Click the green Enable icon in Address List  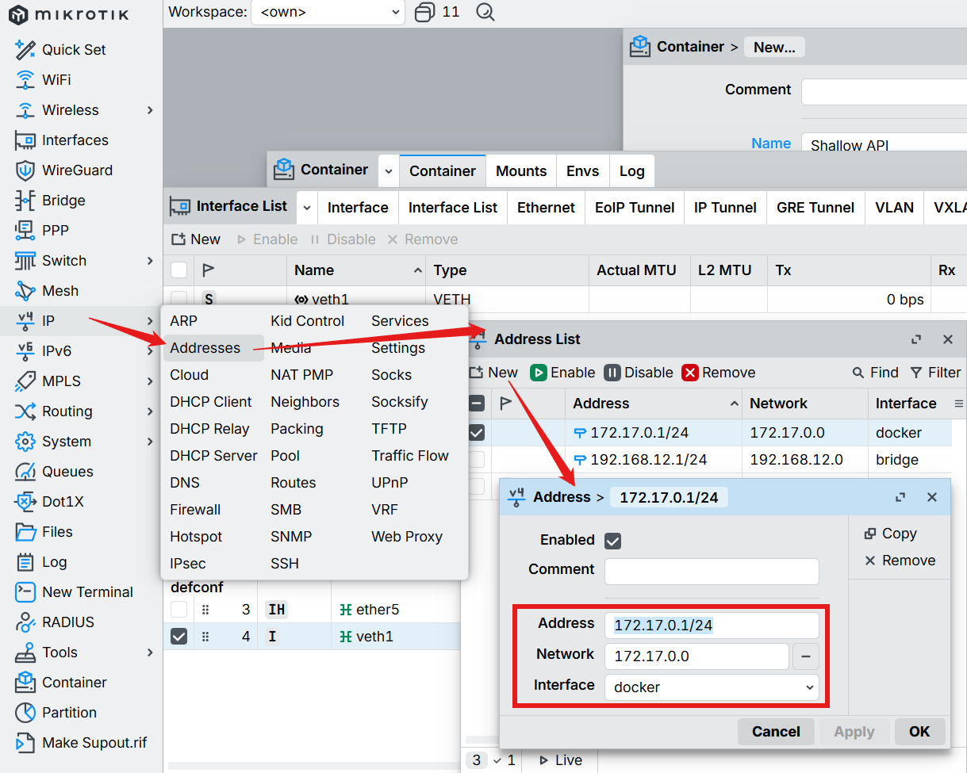click(539, 373)
